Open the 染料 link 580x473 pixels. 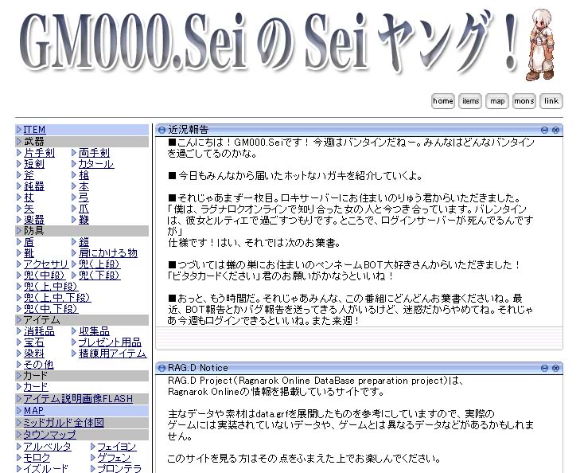34,353
